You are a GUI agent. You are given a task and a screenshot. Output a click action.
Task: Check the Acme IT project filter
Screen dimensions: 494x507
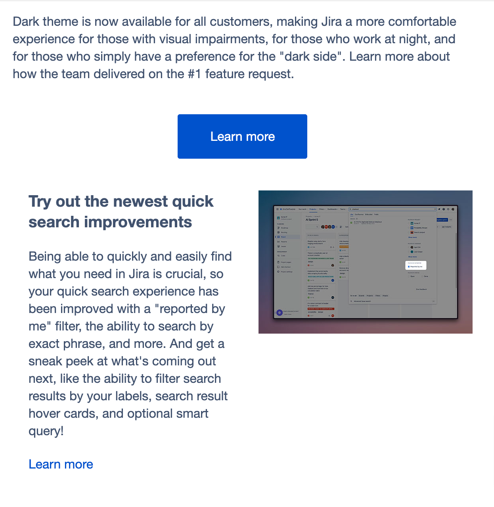[x=409, y=223]
